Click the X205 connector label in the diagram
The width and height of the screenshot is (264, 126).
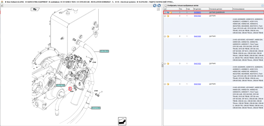(72, 92)
